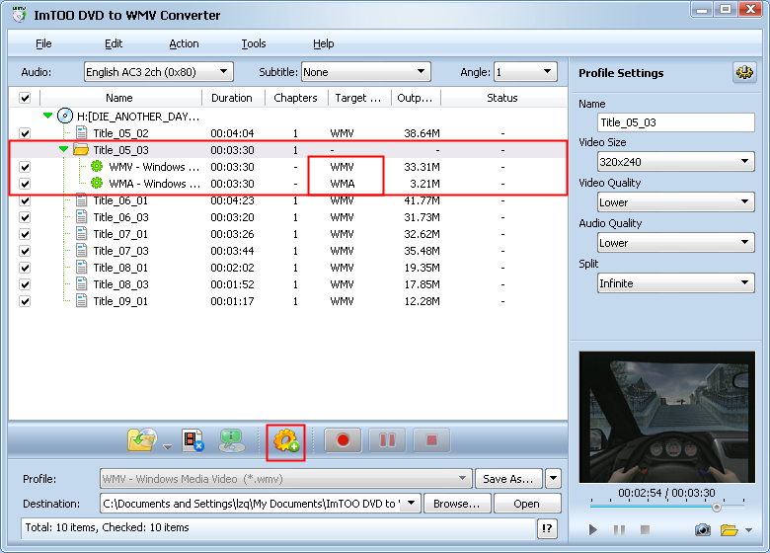Uncheck the Title_06_03 checkbox
This screenshot has height=553, width=770.
(x=25, y=217)
